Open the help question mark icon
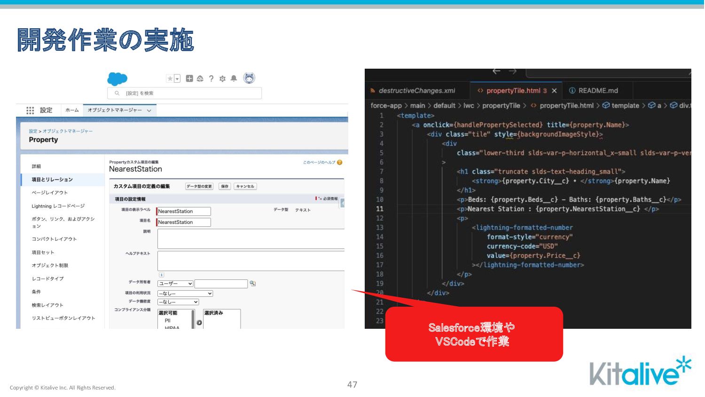The height and width of the screenshot is (397, 705). click(211, 79)
